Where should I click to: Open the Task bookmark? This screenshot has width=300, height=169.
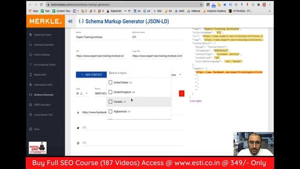45,11
